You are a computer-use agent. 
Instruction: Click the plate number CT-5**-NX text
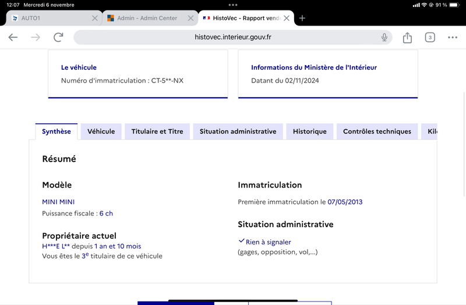[167, 81]
